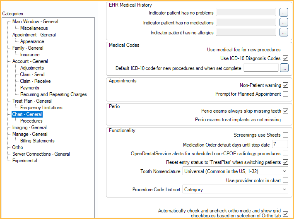Browse default ICD-10 code with ellipsis button
The image size is (294, 219).
coord(284,68)
